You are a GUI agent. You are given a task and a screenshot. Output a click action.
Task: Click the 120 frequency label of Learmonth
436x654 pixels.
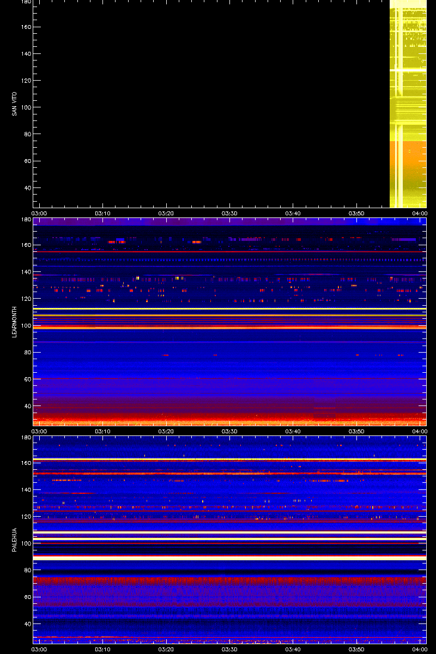point(26,299)
